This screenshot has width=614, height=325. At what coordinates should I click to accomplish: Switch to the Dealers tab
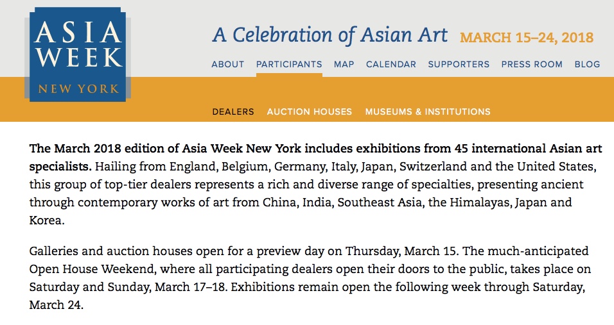[x=233, y=112]
